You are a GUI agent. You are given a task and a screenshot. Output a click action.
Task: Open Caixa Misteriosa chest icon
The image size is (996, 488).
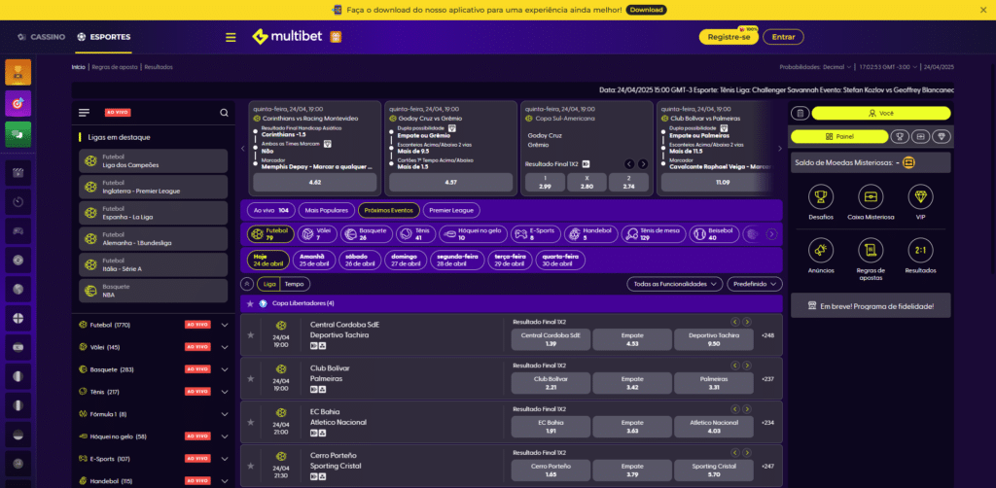(x=871, y=197)
